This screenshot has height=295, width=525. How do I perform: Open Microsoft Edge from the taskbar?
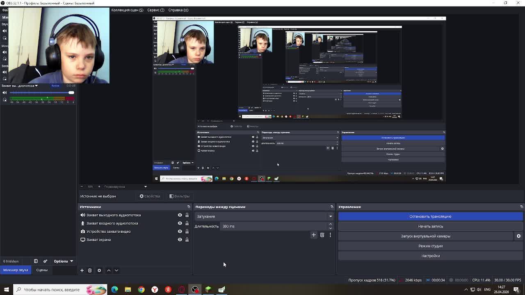[x=114, y=290]
